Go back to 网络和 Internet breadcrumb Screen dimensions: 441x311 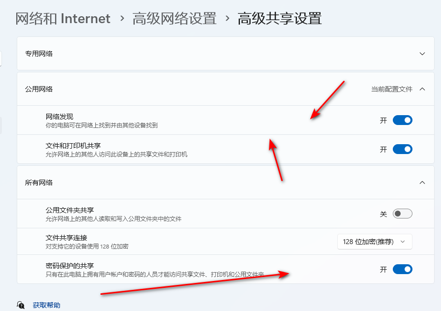pos(63,19)
